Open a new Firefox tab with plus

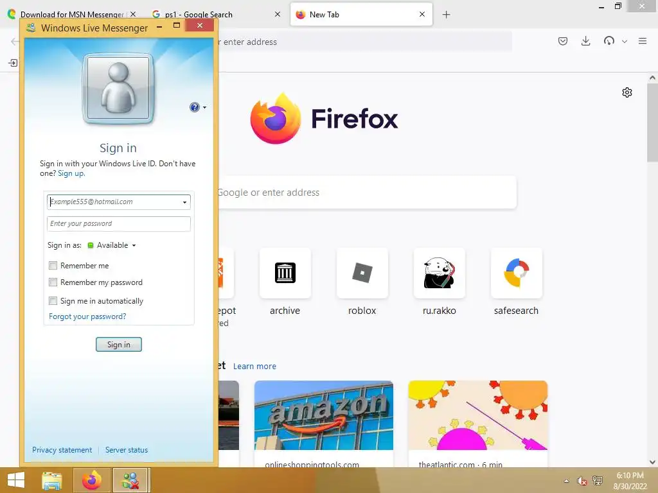[446, 15]
